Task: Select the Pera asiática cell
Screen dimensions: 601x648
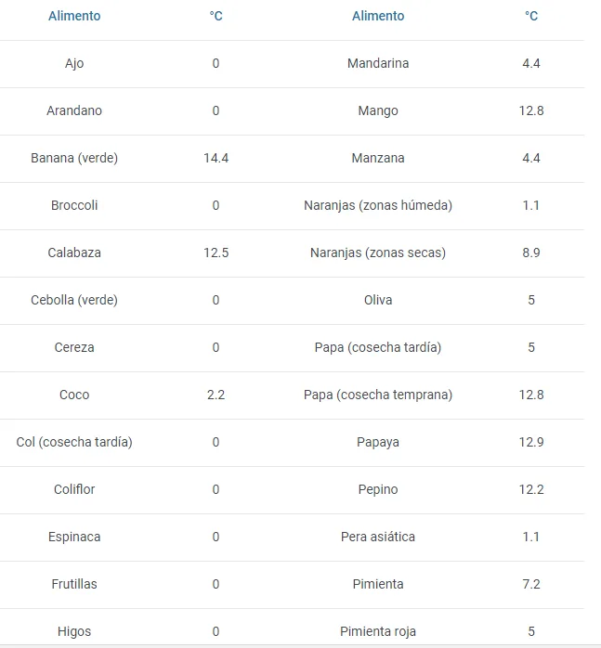Action: [x=378, y=537]
